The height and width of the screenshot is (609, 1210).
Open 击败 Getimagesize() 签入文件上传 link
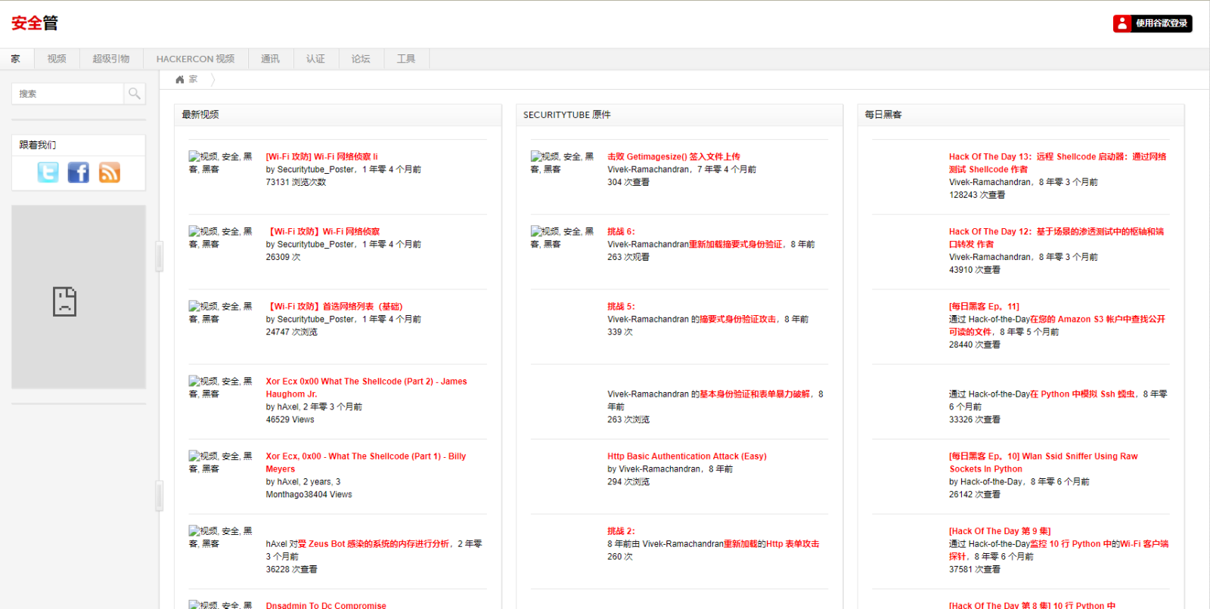coord(673,156)
